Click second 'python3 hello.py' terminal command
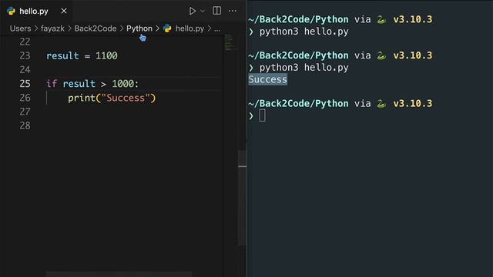The width and height of the screenshot is (493, 277). [304, 68]
